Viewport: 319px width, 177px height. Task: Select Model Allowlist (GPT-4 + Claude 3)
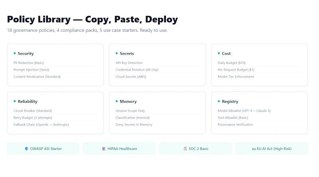click(x=244, y=111)
